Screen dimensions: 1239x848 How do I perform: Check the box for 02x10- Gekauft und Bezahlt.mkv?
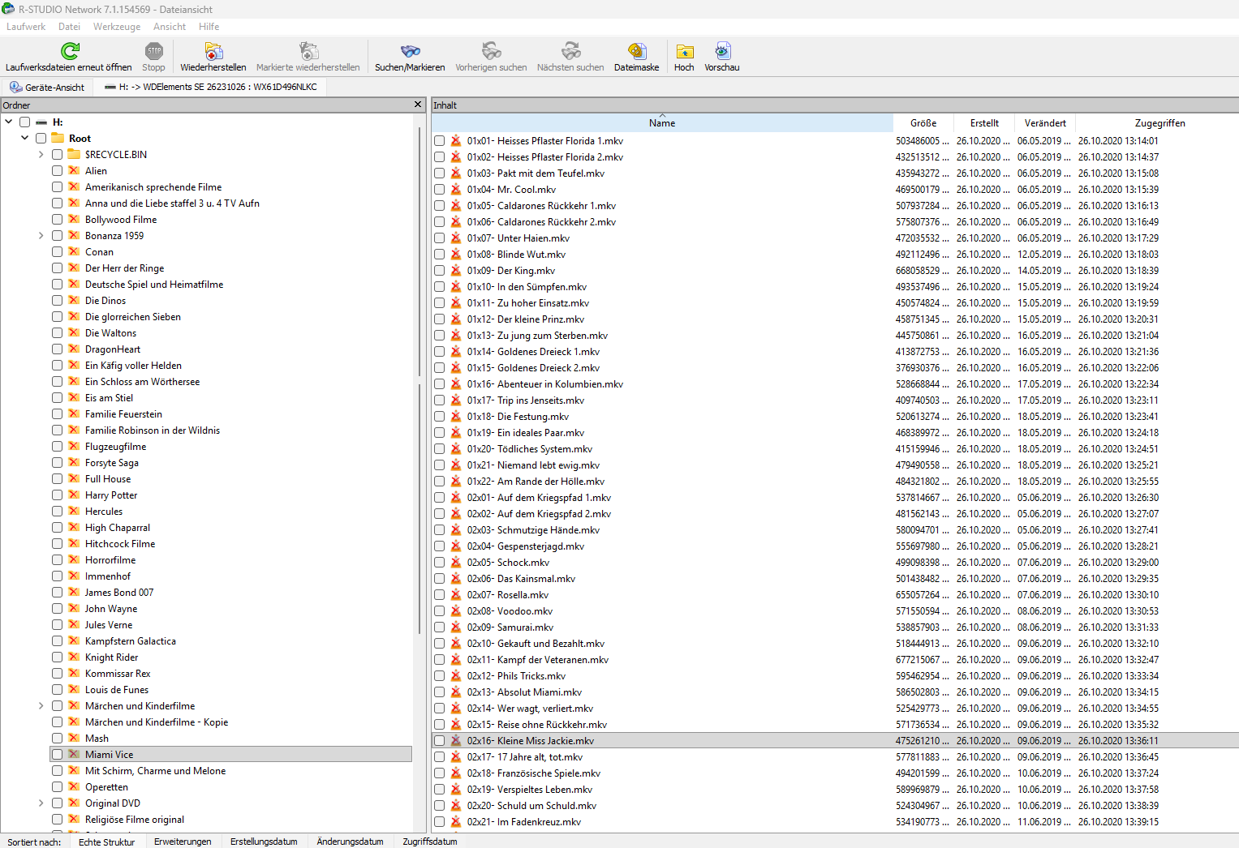point(440,643)
